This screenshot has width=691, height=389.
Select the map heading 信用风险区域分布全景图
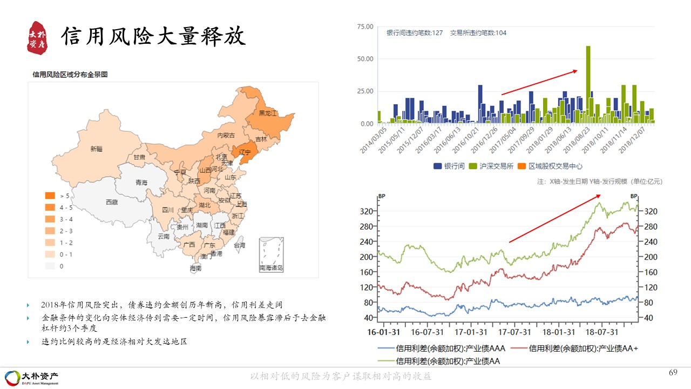70,75
